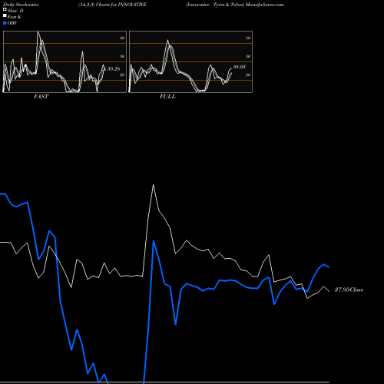This screenshot has height=384, width=384.
Task: Click the 'Fast K' legend text
Action: pos(15,17)
